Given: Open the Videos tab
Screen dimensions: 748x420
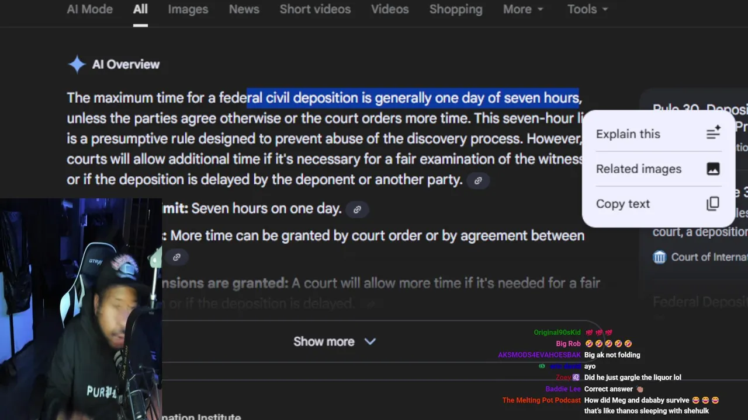Looking at the screenshot, I should click(x=390, y=9).
